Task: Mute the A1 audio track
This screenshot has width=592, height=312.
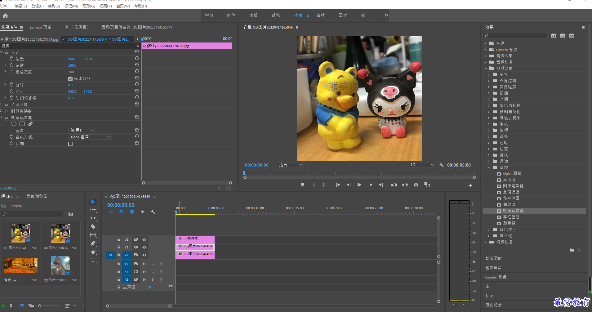Action: [144, 264]
